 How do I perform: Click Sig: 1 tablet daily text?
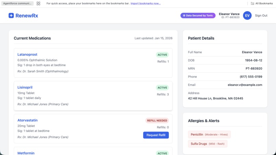coord(29,98)
